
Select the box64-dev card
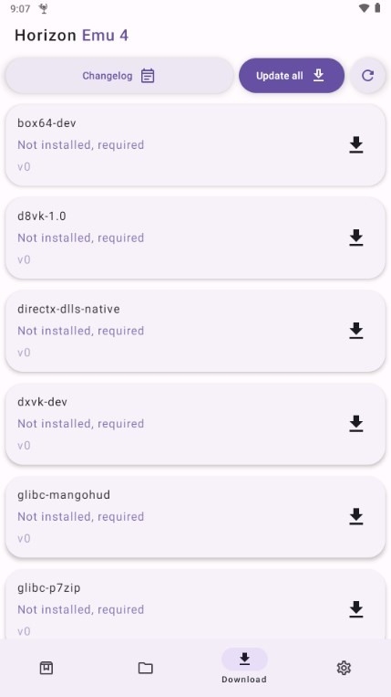tap(195, 145)
